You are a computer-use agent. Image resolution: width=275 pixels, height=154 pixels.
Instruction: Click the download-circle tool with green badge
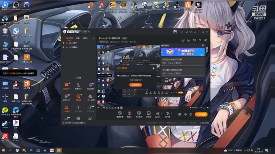pos(90,109)
